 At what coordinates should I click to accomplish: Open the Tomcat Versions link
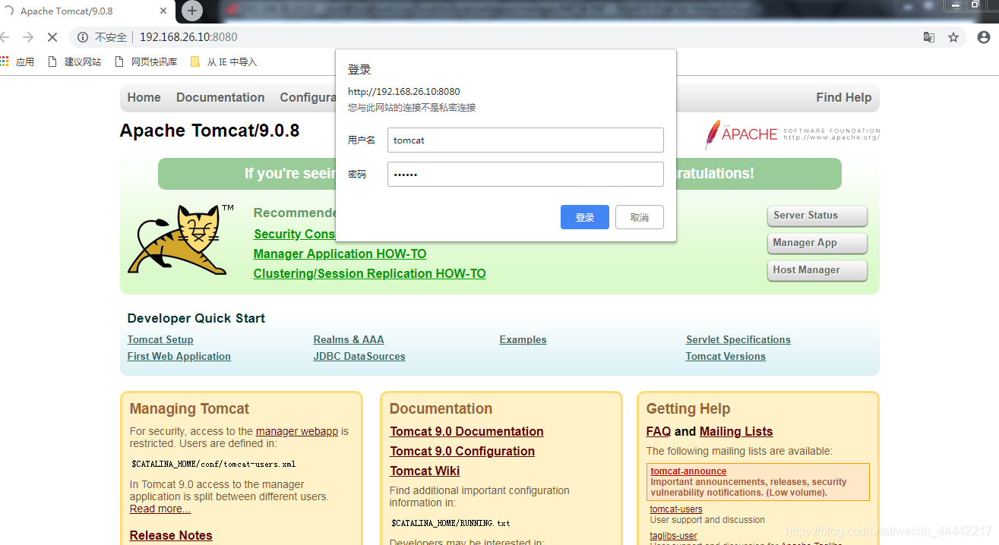coord(726,356)
